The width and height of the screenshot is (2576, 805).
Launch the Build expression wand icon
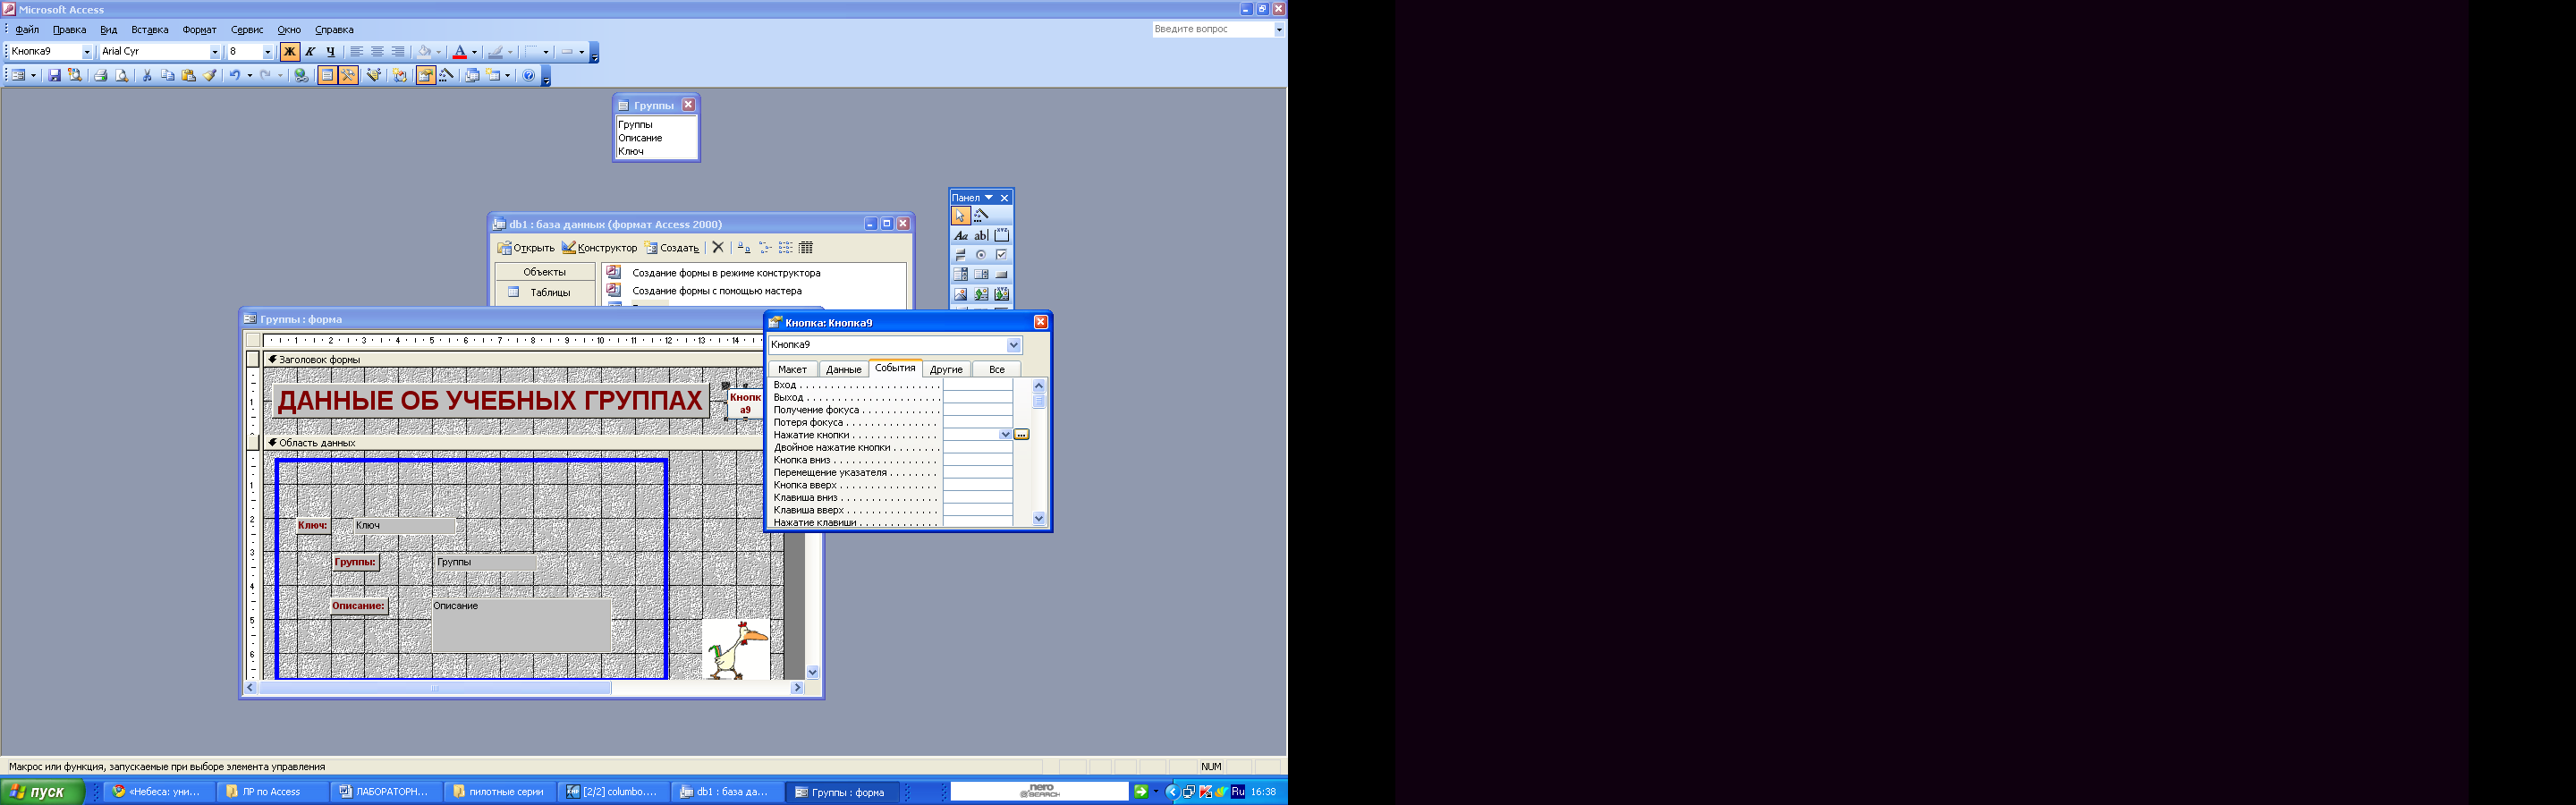pos(446,75)
